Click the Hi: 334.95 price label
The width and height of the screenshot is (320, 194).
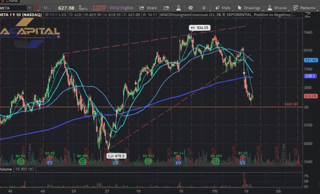tap(200, 28)
